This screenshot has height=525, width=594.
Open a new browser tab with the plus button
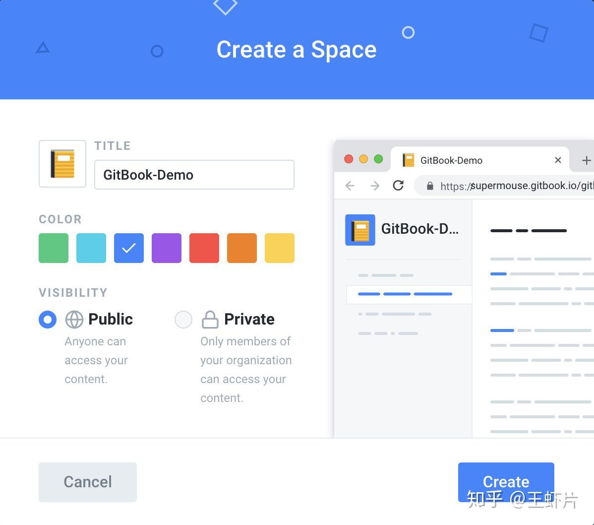tap(587, 160)
